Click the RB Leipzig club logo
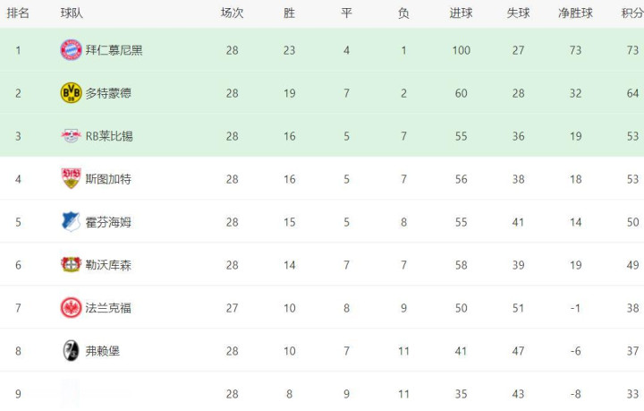The width and height of the screenshot is (644, 411). point(71,136)
